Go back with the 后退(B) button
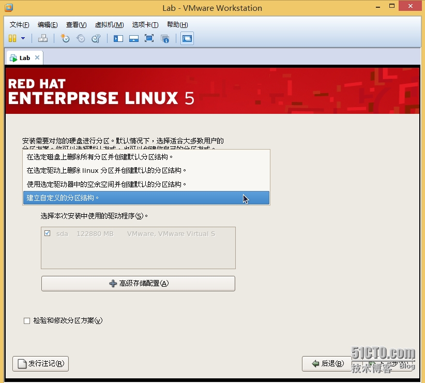The image size is (425, 383). (x=327, y=363)
